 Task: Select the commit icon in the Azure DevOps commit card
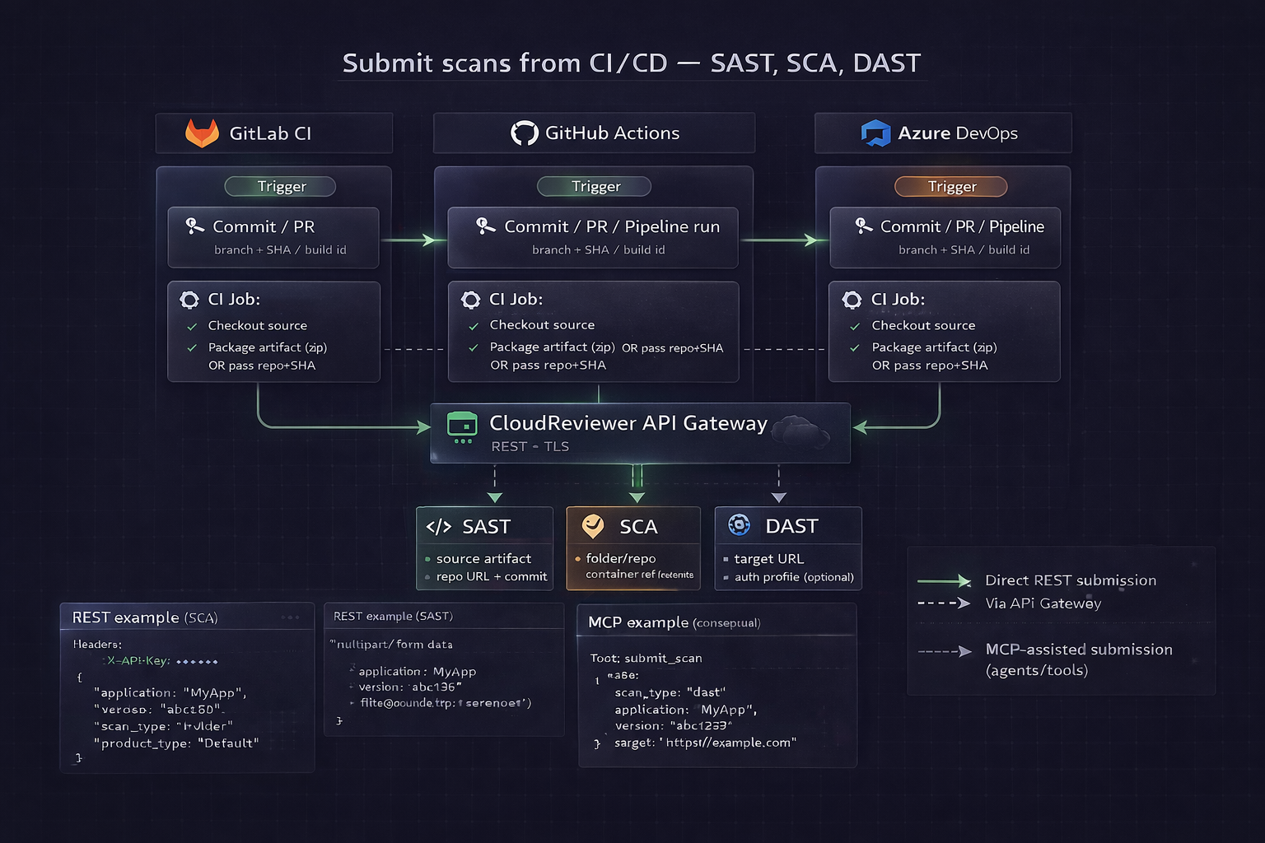pos(863,226)
